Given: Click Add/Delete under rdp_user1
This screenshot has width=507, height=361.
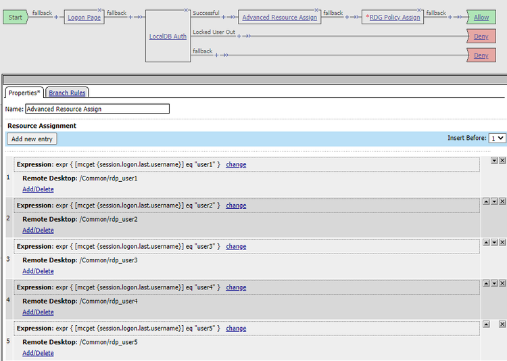Looking at the screenshot, I should click(38, 189).
